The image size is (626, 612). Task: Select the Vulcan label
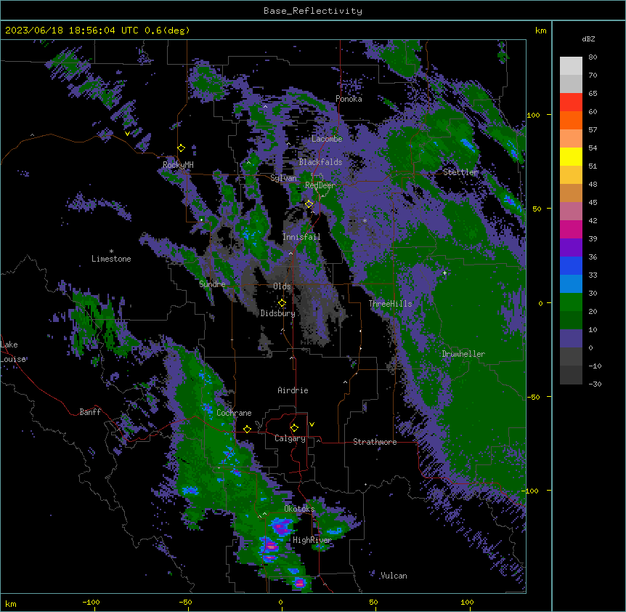[x=394, y=576]
